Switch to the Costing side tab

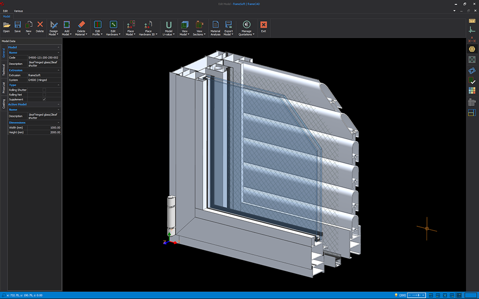(4, 104)
